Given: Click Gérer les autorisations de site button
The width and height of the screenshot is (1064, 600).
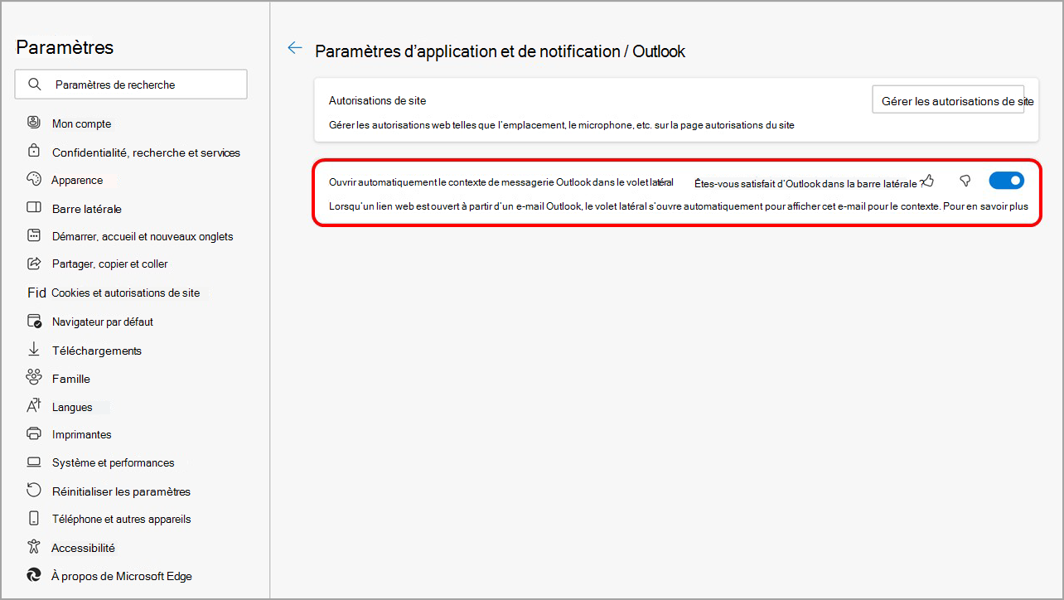Looking at the screenshot, I should pos(949,99).
